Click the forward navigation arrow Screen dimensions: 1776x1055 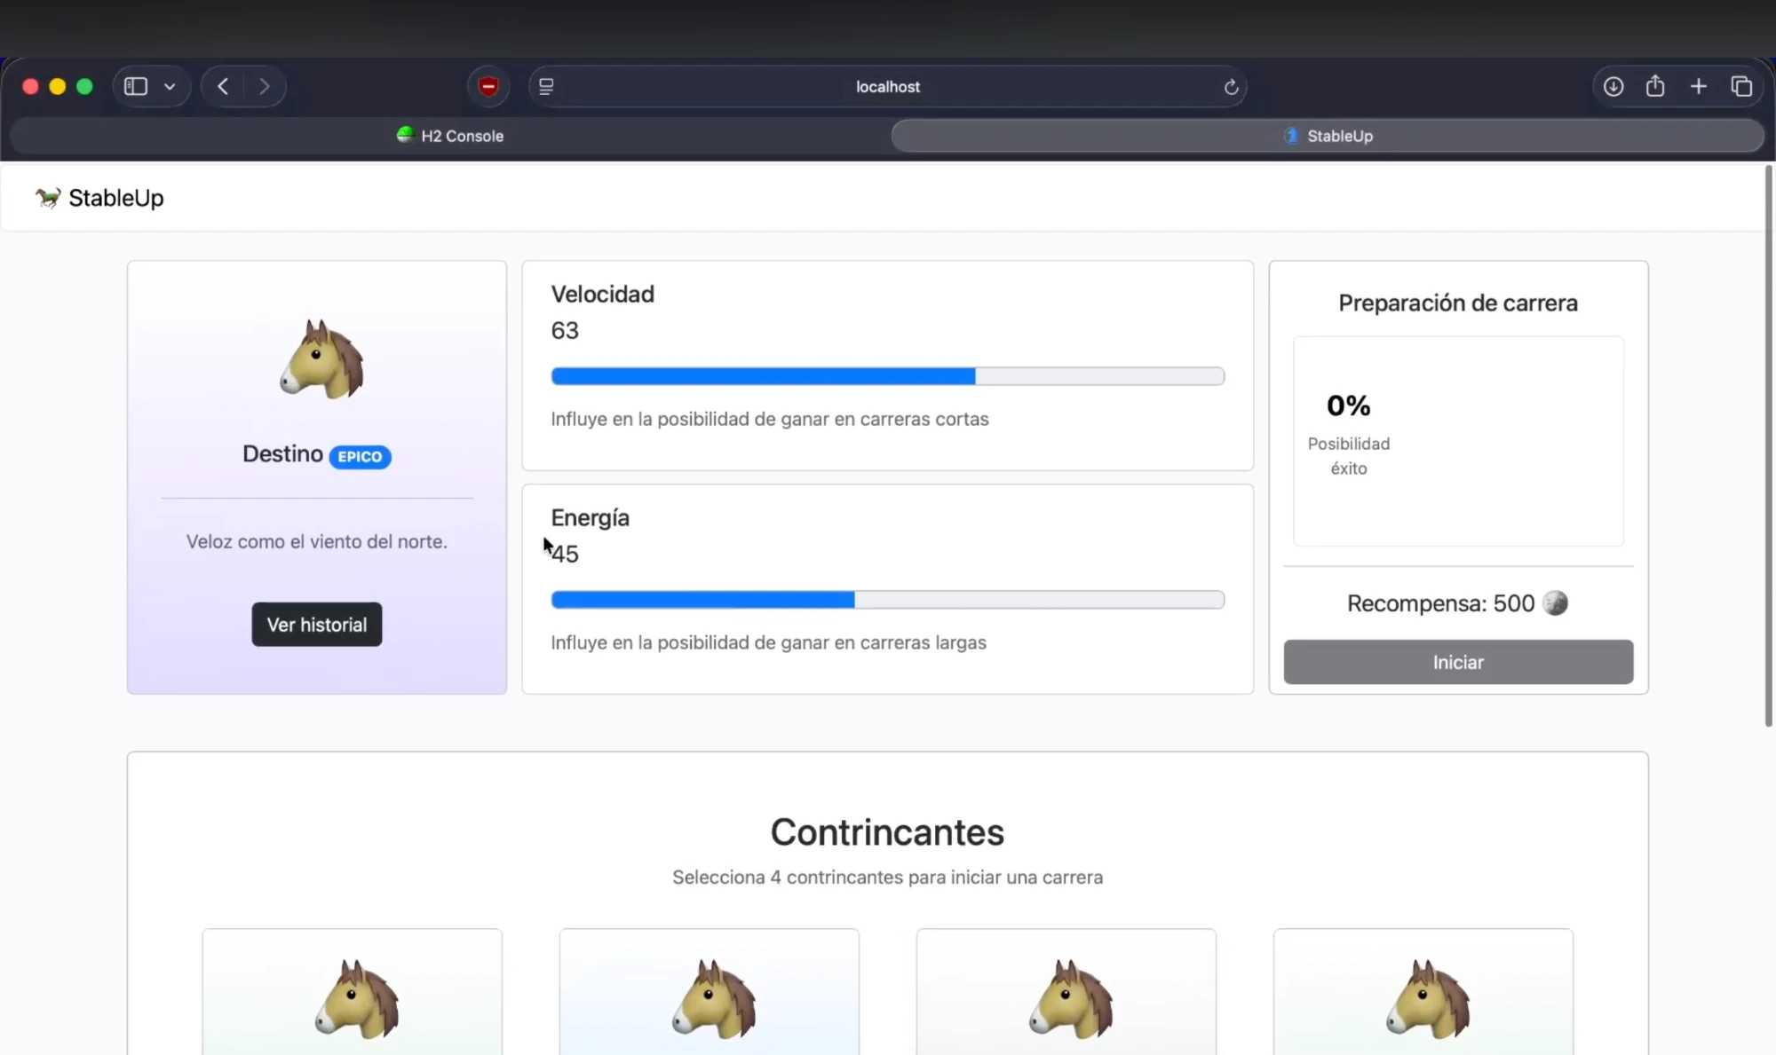tap(264, 86)
